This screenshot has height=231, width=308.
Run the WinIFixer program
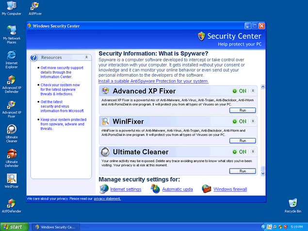pos(243,141)
